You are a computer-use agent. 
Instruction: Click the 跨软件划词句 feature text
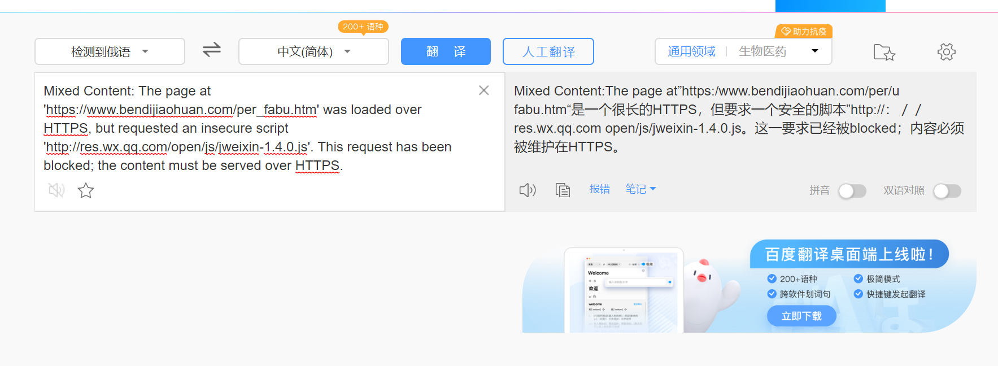(x=805, y=294)
